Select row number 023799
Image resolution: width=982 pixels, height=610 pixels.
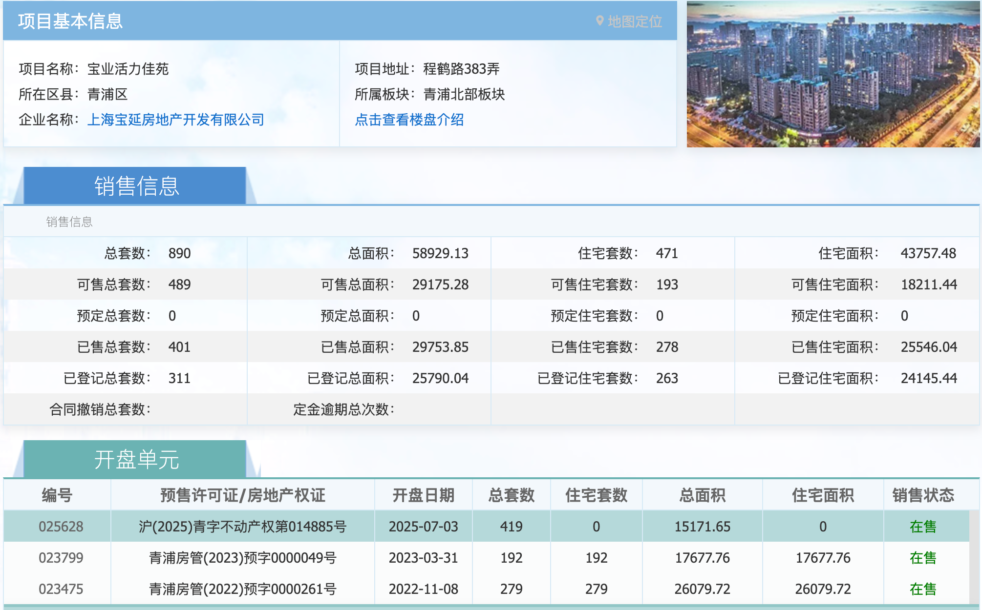(x=61, y=558)
